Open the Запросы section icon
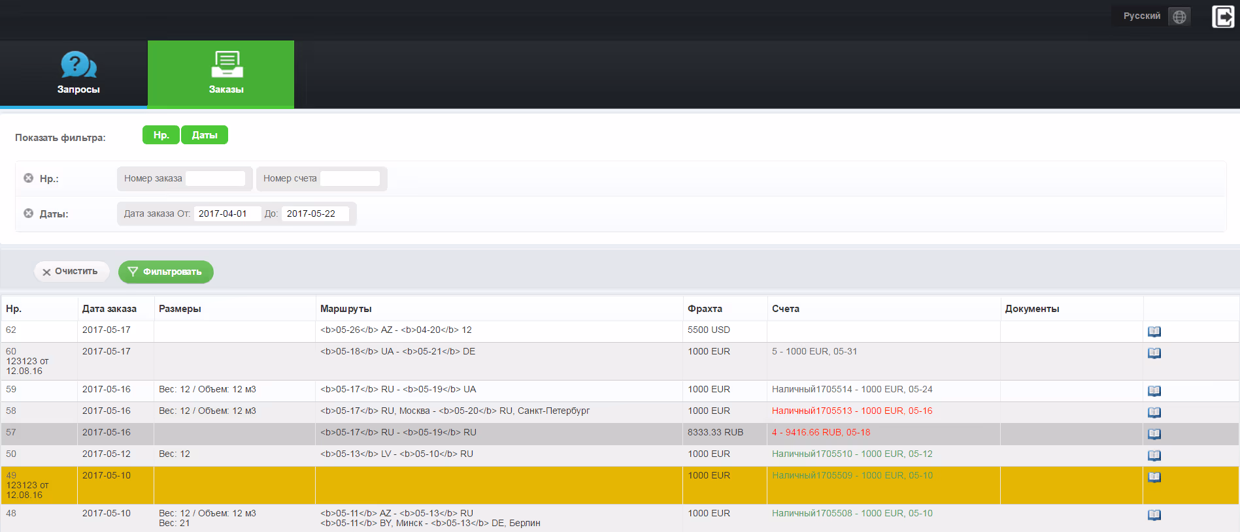 [78, 65]
